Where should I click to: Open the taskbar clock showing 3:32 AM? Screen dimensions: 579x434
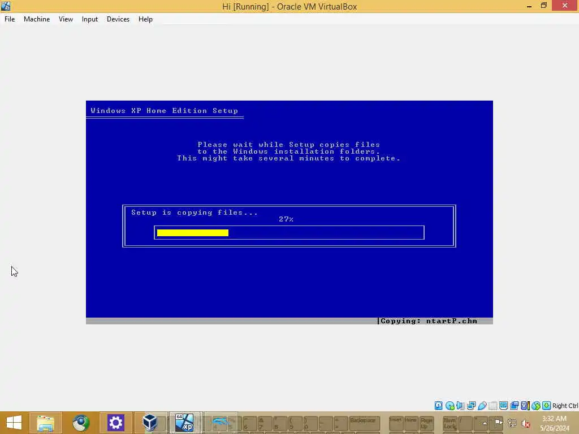(554, 423)
